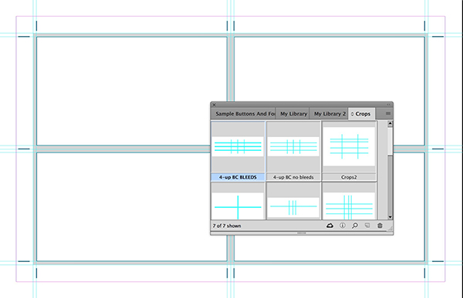This screenshot has width=463, height=298.
Task: Select the single cross guides thumbnail
Action: coord(238,202)
